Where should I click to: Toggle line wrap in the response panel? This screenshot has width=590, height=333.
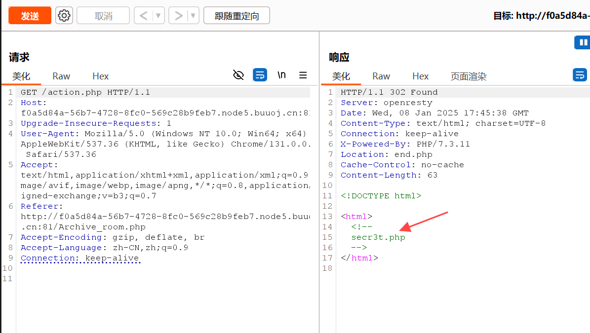click(580, 75)
